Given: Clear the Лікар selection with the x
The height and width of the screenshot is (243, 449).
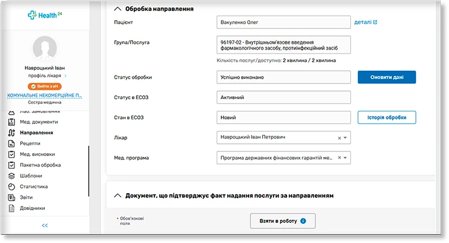Looking at the screenshot, I should 339,138.
